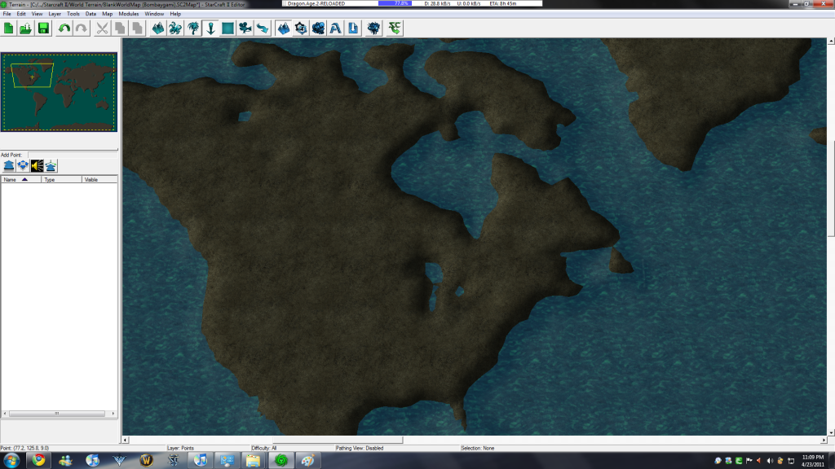Image resolution: width=835 pixels, height=469 pixels.
Task: Click the viewport horizontal scrollbar thumb
Action: click(x=338, y=440)
